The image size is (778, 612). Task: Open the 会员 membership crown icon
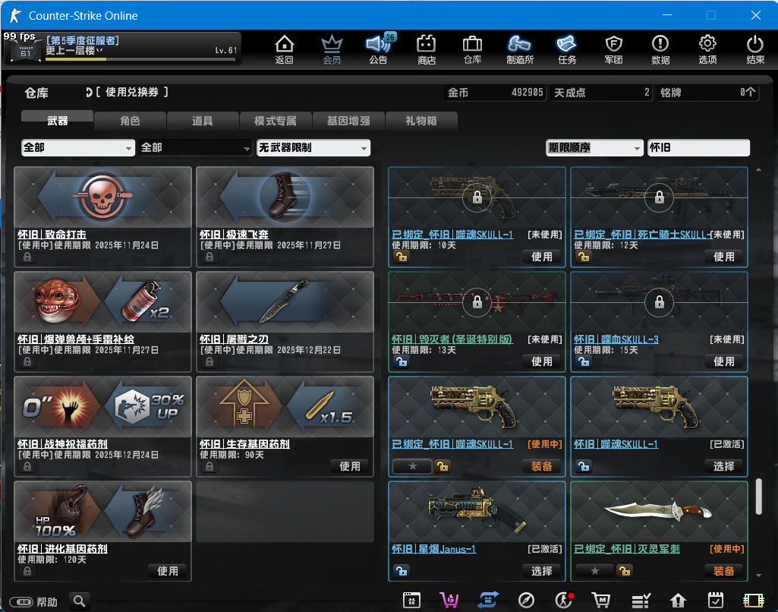[332, 49]
